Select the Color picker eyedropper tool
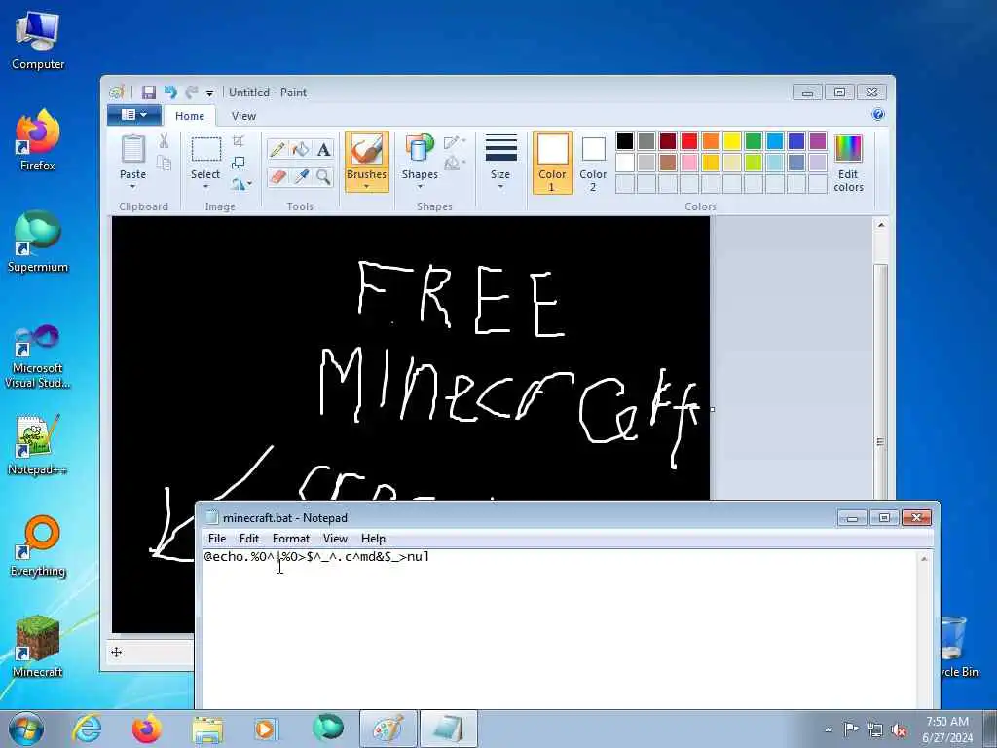 pyautogui.click(x=301, y=176)
